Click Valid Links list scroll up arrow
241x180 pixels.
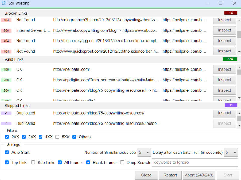239,67
